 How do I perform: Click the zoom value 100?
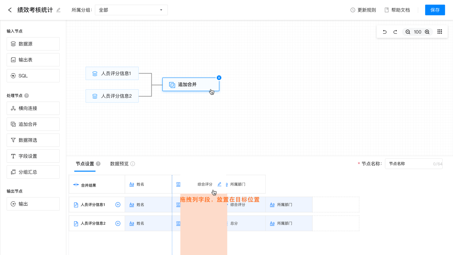[x=417, y=32]
